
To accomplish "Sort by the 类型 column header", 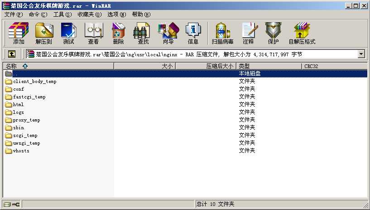I will (x=269, y=66).
